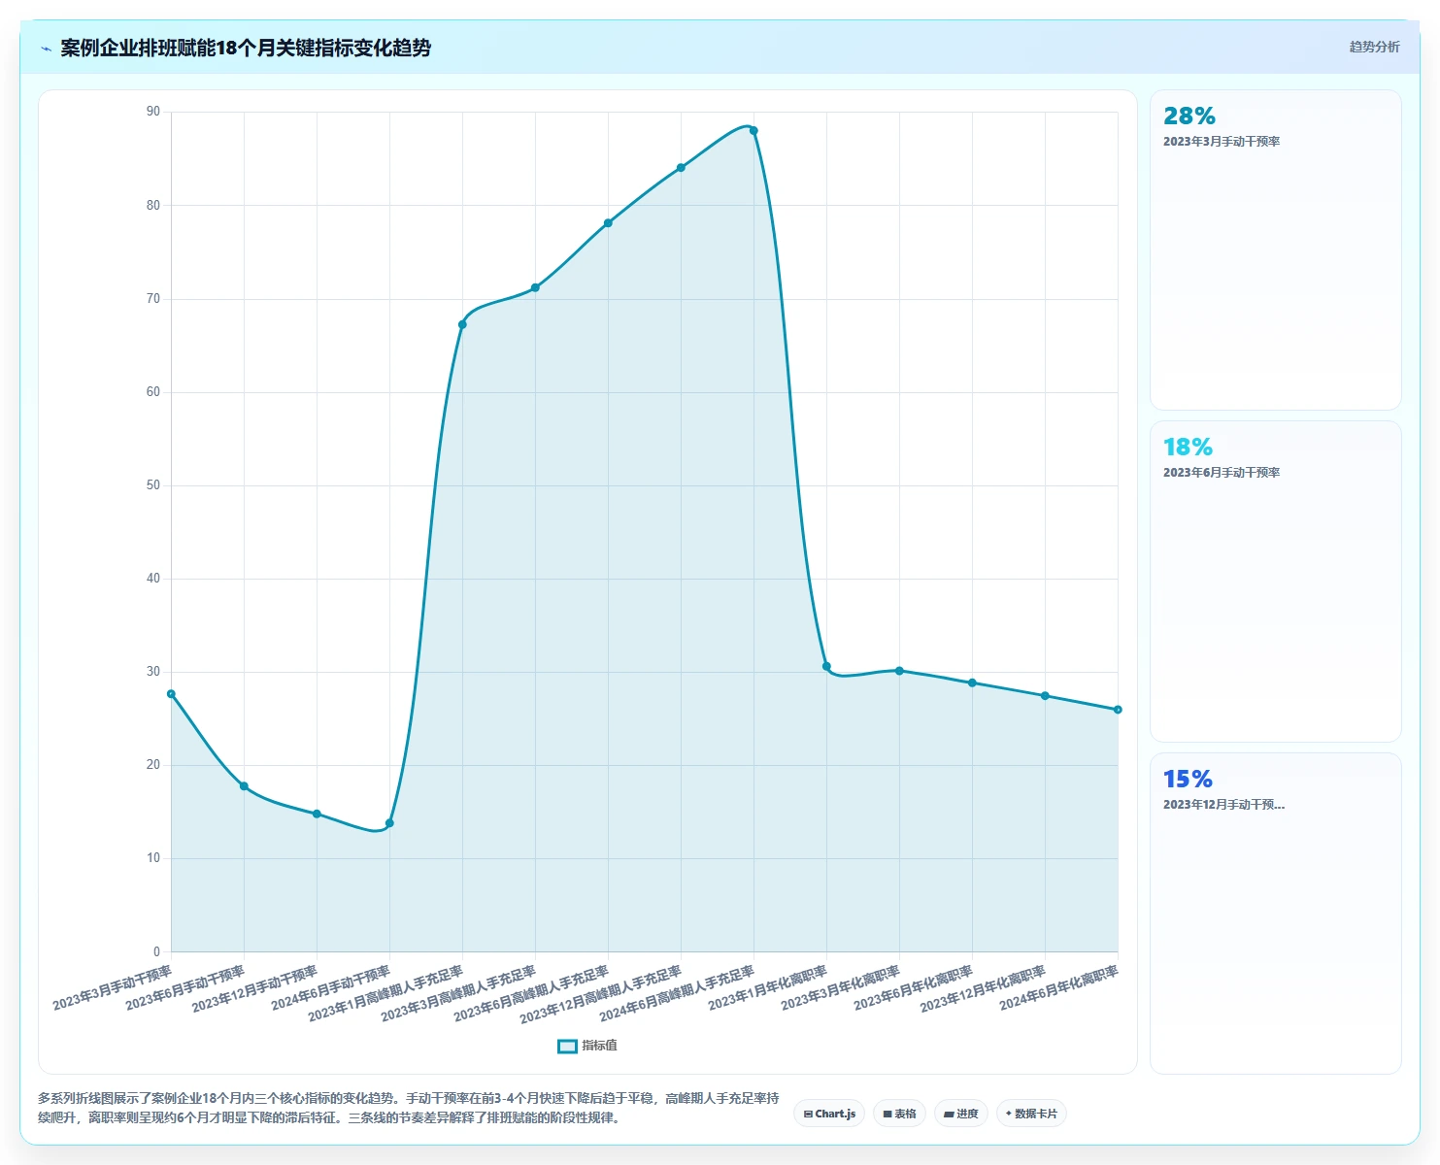Click the data point for 2024年6月年化离职率
1440x1165 pixels.
tap(1118, 710)
